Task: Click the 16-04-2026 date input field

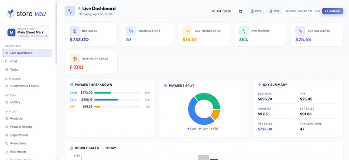Action: pos(227,11)
